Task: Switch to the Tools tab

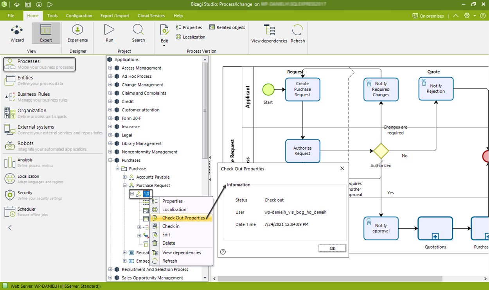Action: [52, 16]
